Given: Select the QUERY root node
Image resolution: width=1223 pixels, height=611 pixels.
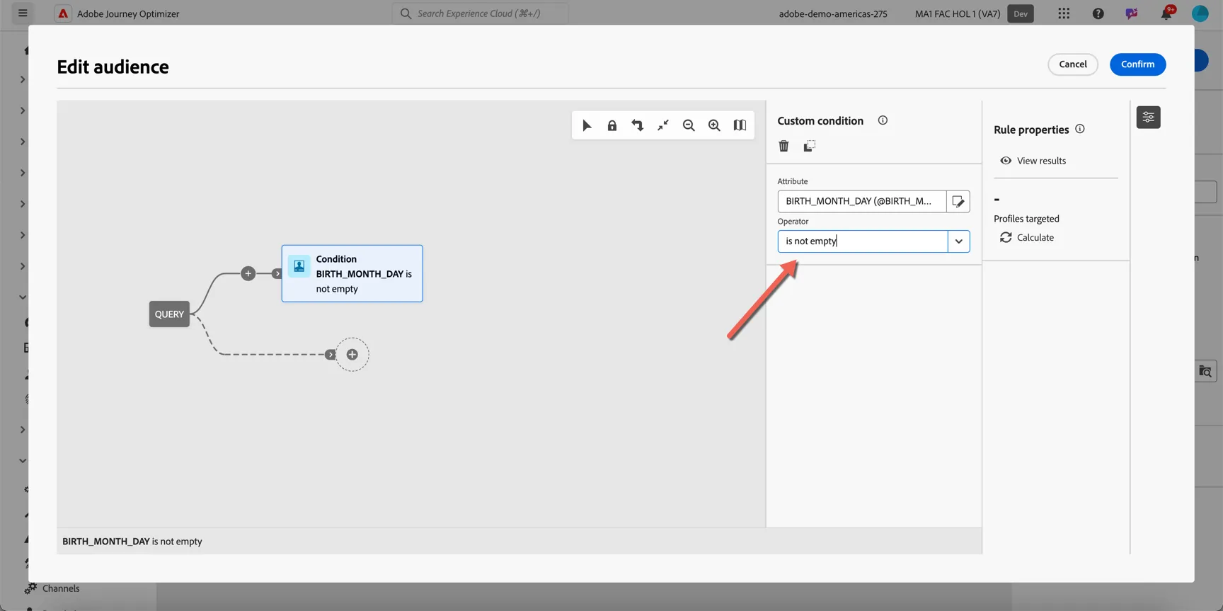Looking at the screenshot, I should tap(169, 314).
